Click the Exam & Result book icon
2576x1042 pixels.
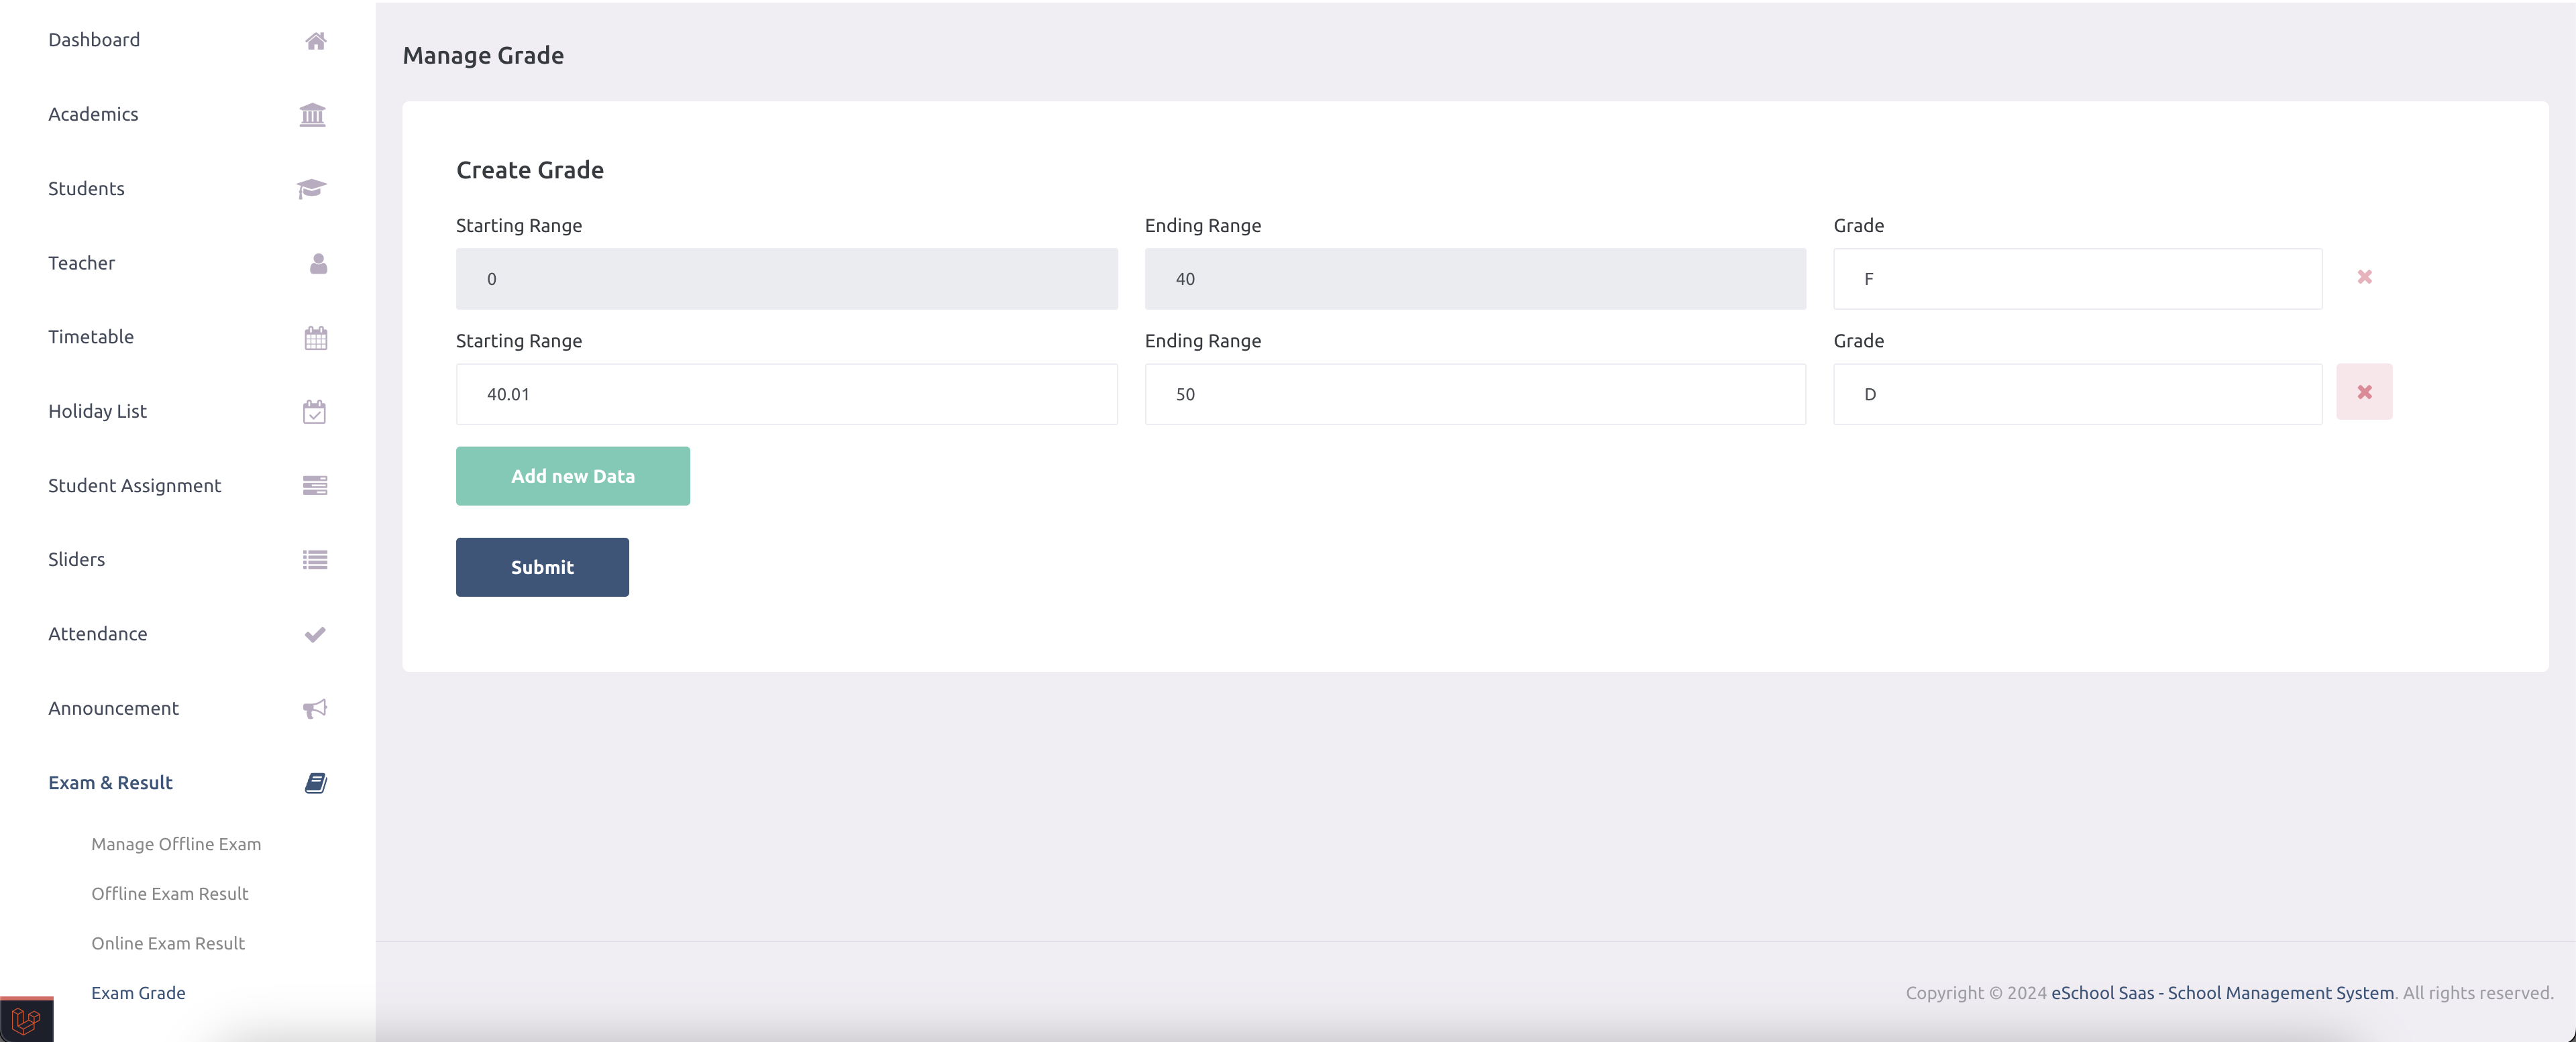[x=315, y=783]
